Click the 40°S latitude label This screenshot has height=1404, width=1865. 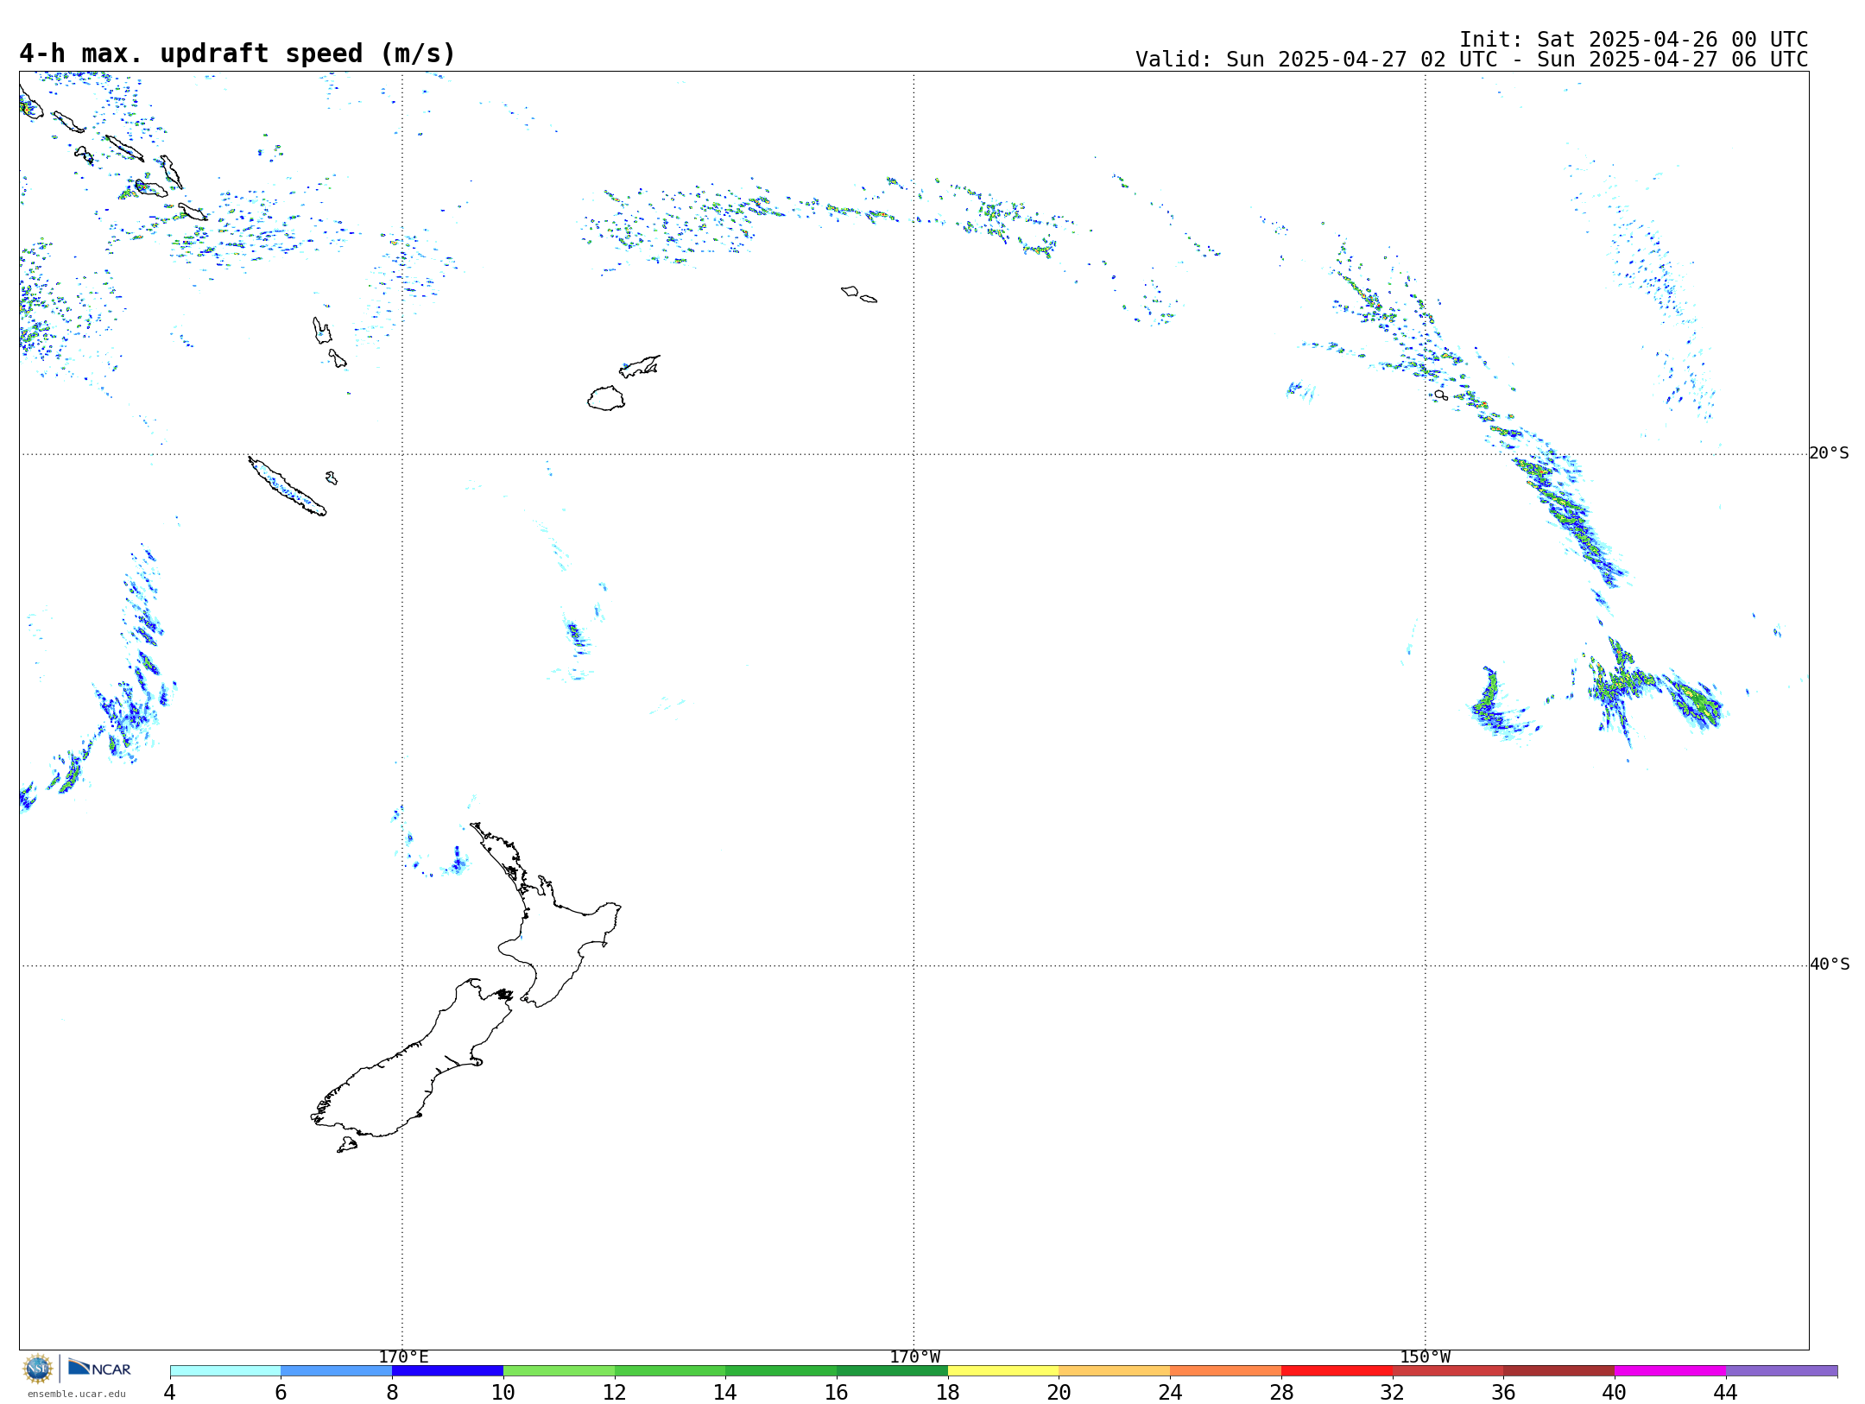pyautogui.click(x=1829, y=964)
